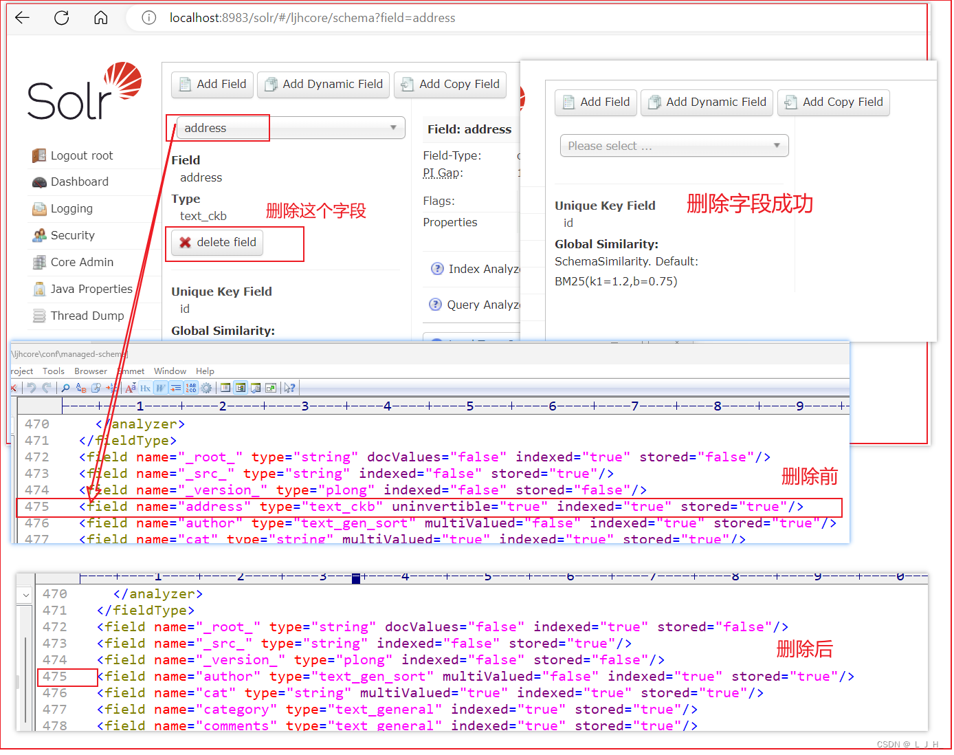Click the address bar URL
The image size is (954, 755).
312,18
